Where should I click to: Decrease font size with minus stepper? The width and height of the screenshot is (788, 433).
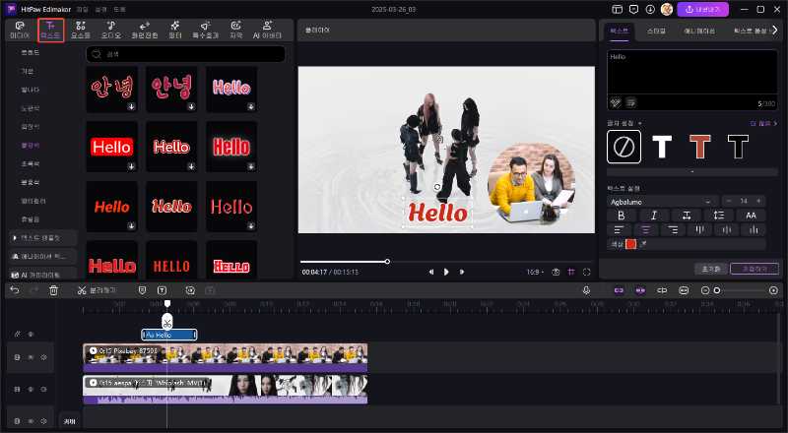(x=728, y=201)
